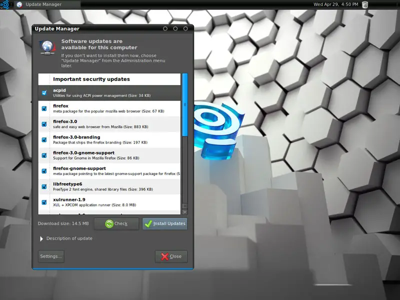Click Install Updates button

click(x=165, y=223)
